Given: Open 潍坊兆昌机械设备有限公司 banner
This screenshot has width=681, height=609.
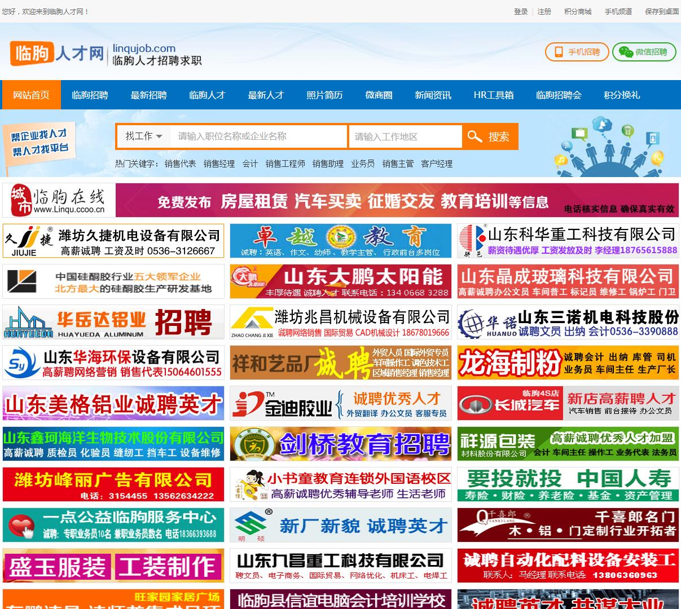Looking at the screenshot, I should (341, 322).
